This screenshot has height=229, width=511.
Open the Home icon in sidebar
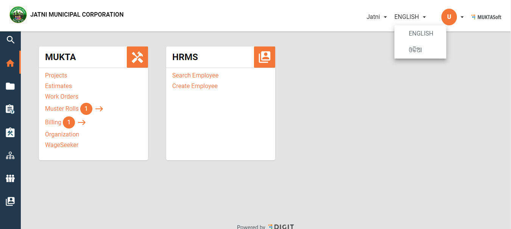point(10,63)
